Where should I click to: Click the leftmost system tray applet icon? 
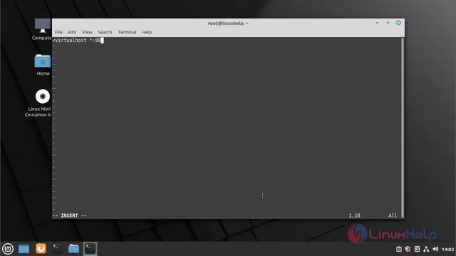coord(399,249)
